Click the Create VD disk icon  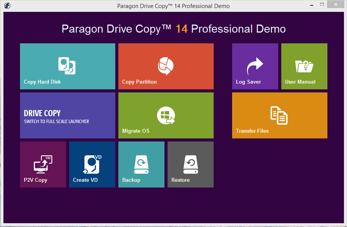tap(92, 164)
